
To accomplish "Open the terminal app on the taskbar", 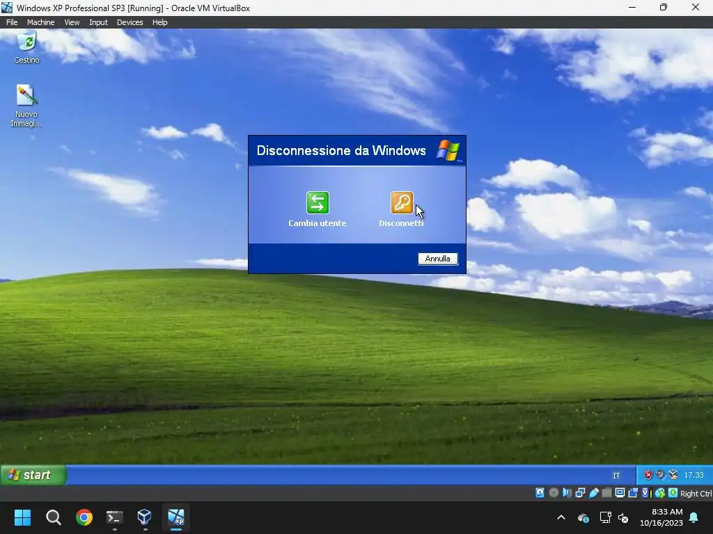I will click(115, 517).
